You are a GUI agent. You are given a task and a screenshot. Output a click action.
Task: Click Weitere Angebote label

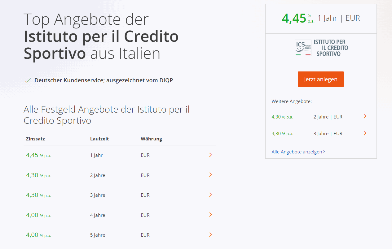pos(292,101)
